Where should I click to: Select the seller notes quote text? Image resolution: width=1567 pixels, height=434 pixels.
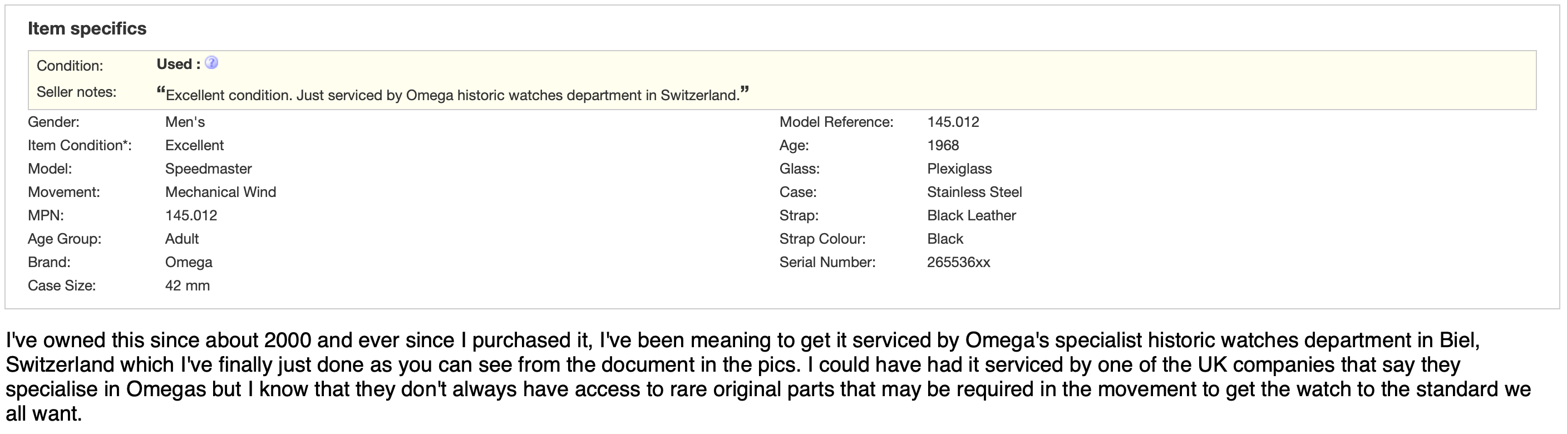(452, 95)
